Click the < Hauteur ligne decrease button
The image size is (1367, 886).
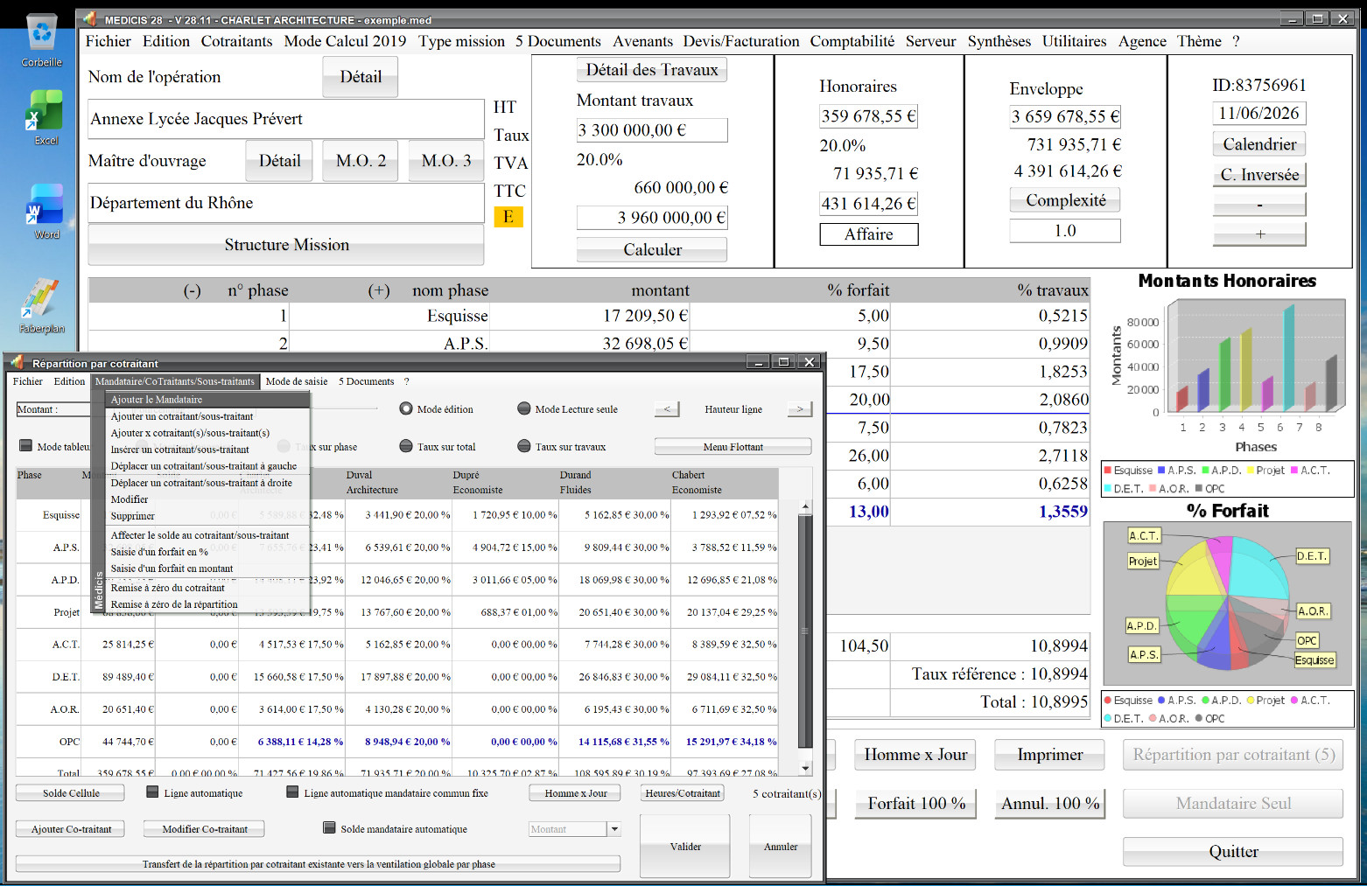point(667,408)
